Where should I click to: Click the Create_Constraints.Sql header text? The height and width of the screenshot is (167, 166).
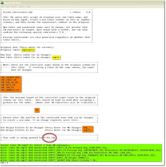(x=18, y=12)
